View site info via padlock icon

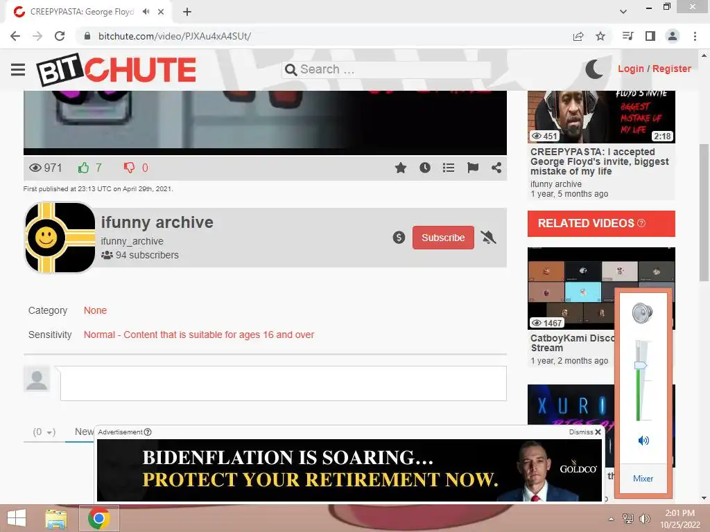[87, 36]
